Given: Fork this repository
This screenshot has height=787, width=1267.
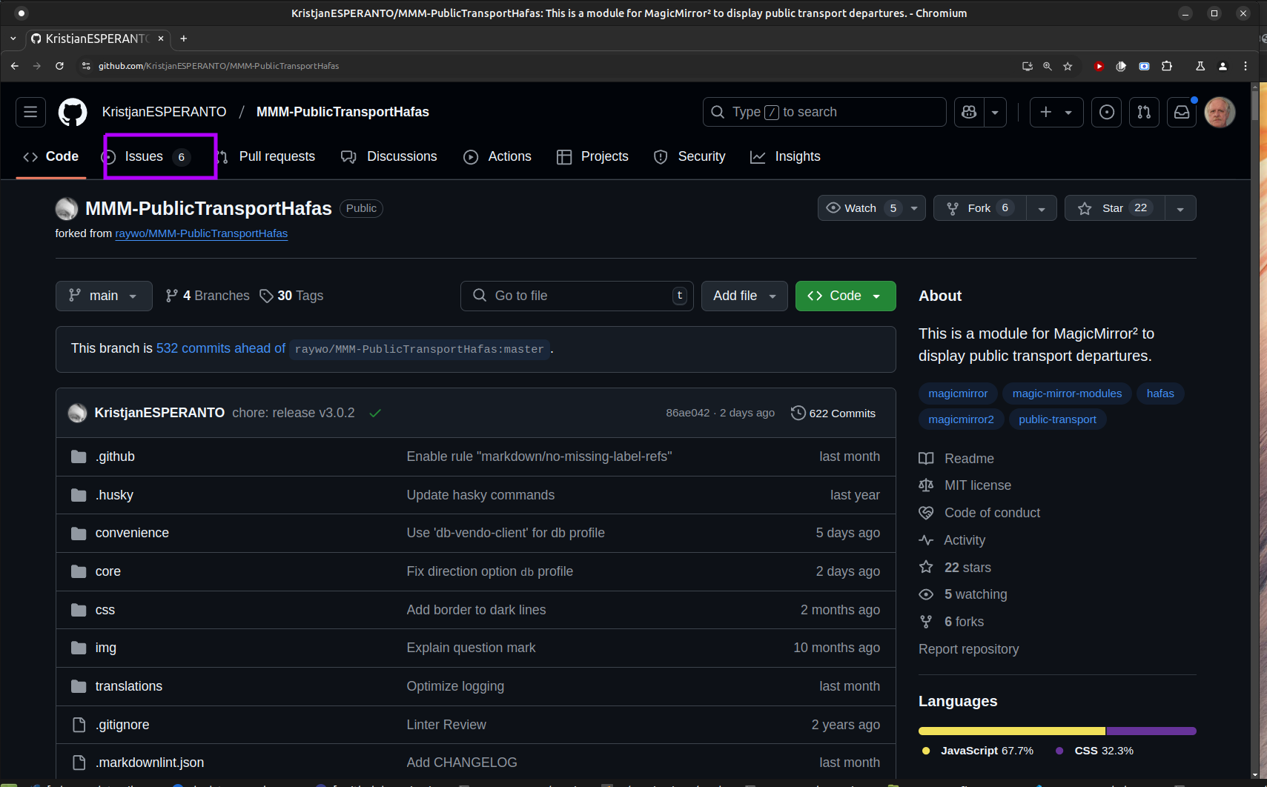Looking at the screenshot, I should click(980, 208).
